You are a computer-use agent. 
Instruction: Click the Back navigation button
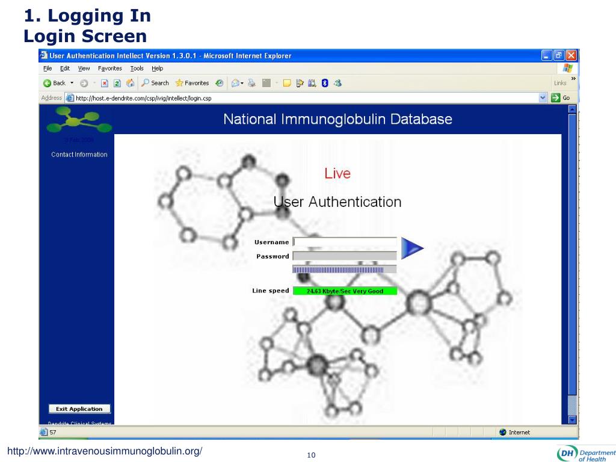pyautogui.click(x=54, y=83)
